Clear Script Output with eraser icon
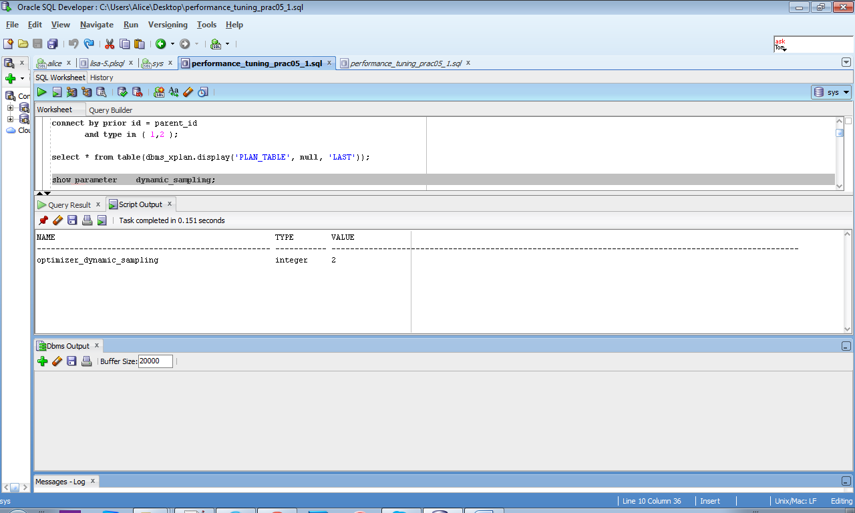Viewport: 855px width, 513px height. point(58,220)
